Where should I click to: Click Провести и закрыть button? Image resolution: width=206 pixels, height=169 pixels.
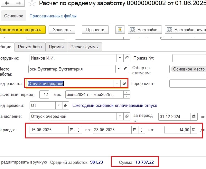tap(22, 30)
